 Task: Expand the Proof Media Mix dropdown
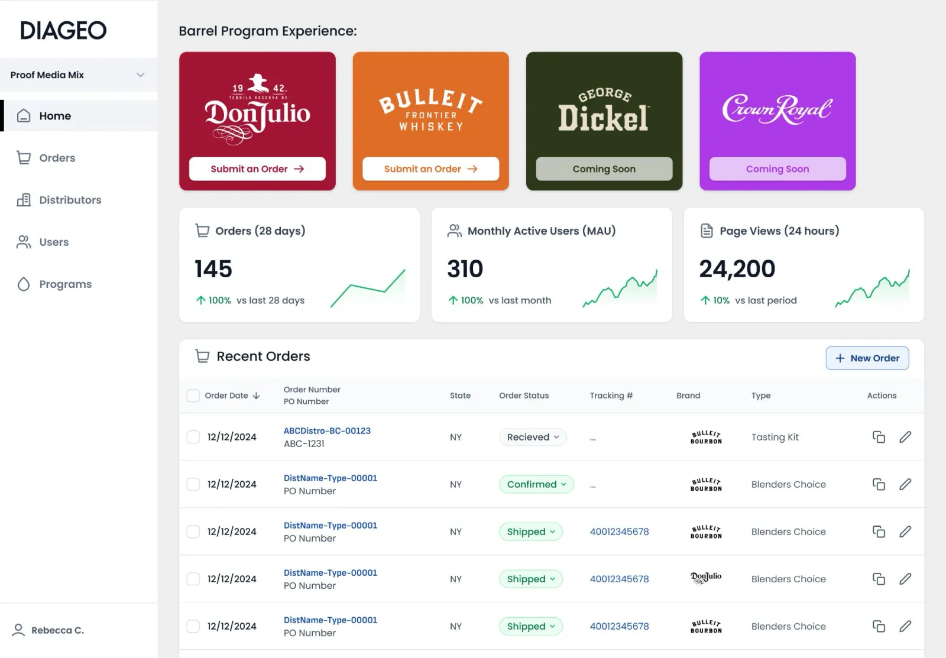click(x=79, y=74)
